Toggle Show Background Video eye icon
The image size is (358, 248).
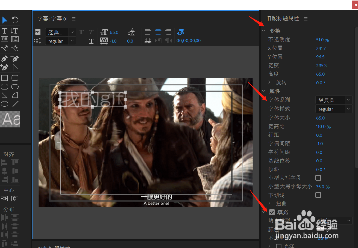point(181,32)
